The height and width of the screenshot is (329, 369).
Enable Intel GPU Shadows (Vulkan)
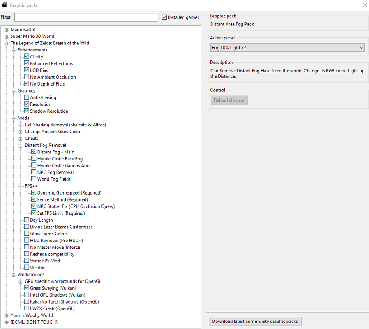pyautogui.click(x=27, y=294)
